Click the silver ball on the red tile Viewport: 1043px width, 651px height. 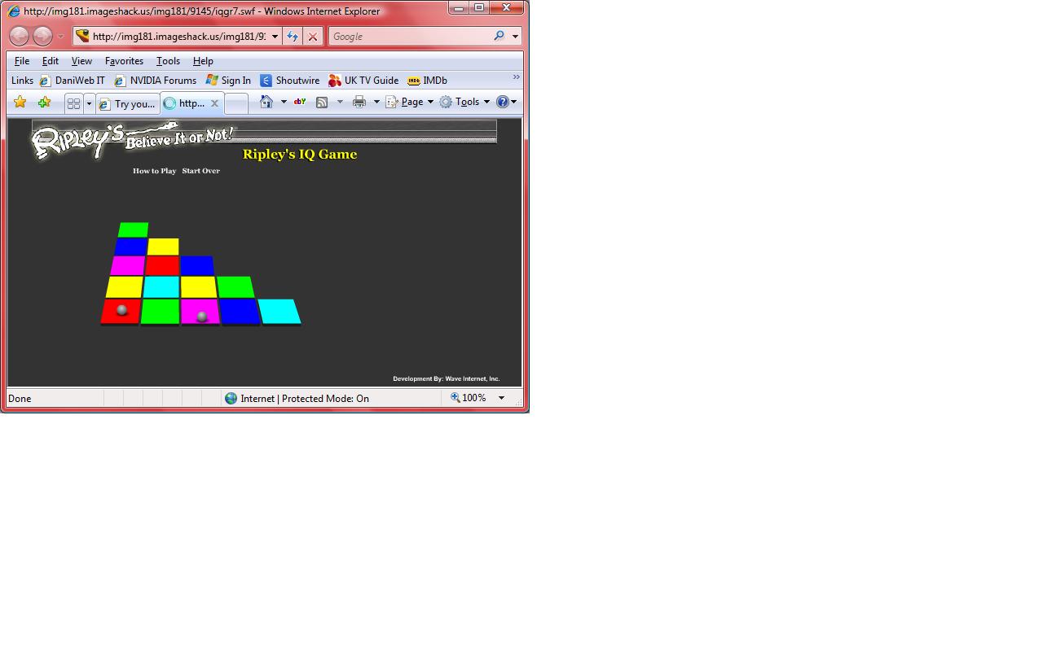[122, 310]
